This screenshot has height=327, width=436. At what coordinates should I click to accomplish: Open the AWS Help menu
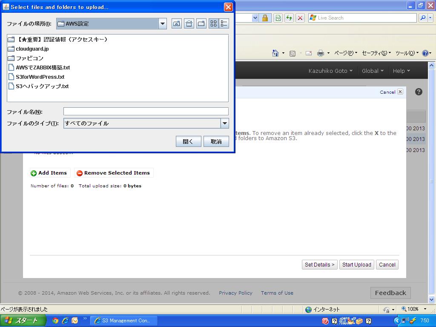(x=401, y=71)
